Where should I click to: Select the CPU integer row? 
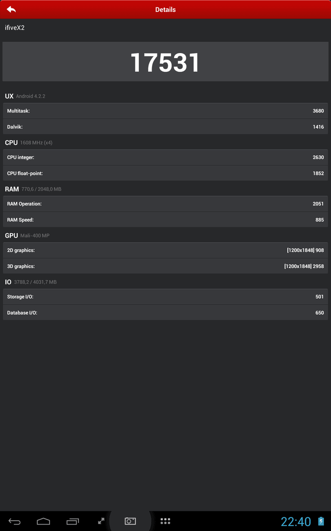click(166, 157)
